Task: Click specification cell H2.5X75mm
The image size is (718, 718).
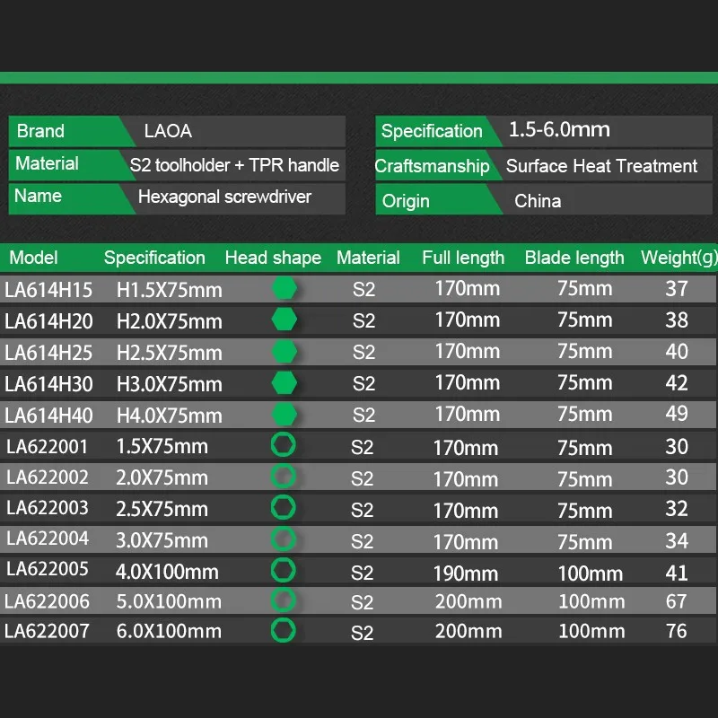Action: tap(170, 353)
